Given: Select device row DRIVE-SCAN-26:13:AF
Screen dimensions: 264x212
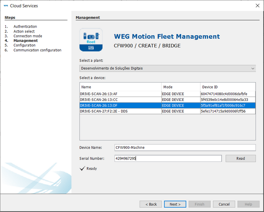Looking at the screenshot, I should click(x=168, y=94).
